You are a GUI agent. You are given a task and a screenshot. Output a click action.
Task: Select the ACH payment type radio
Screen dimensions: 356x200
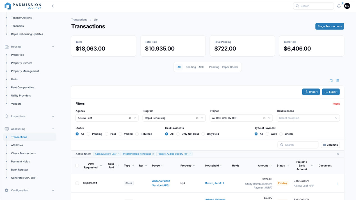pyautogui.click(x=267, y=134)
